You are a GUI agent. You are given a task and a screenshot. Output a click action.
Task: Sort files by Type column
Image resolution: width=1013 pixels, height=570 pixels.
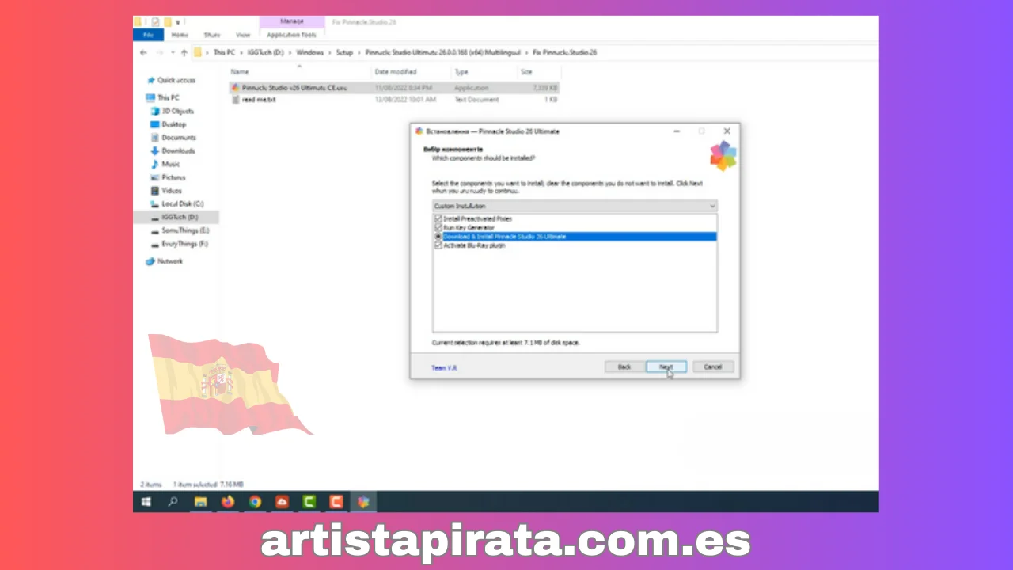461,72
